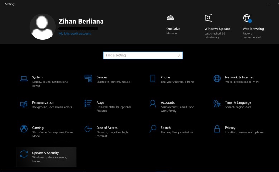Click 'Speech, region, date' description

(238, 107)
